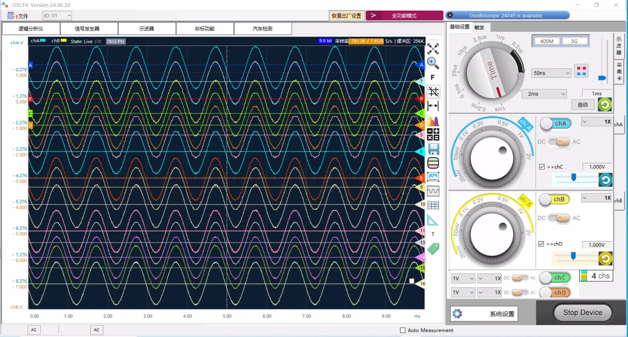628x337 pixels.
Task: Open the 信号发生器 tab
Action: (x=89, y=29)
